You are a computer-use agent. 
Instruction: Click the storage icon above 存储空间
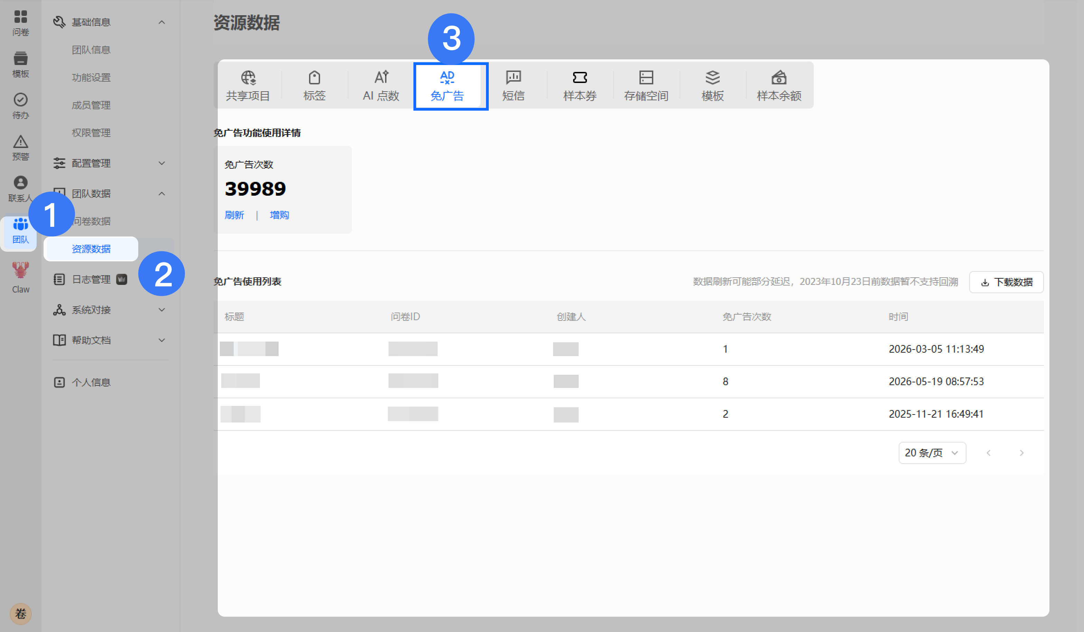coord(646,77)
